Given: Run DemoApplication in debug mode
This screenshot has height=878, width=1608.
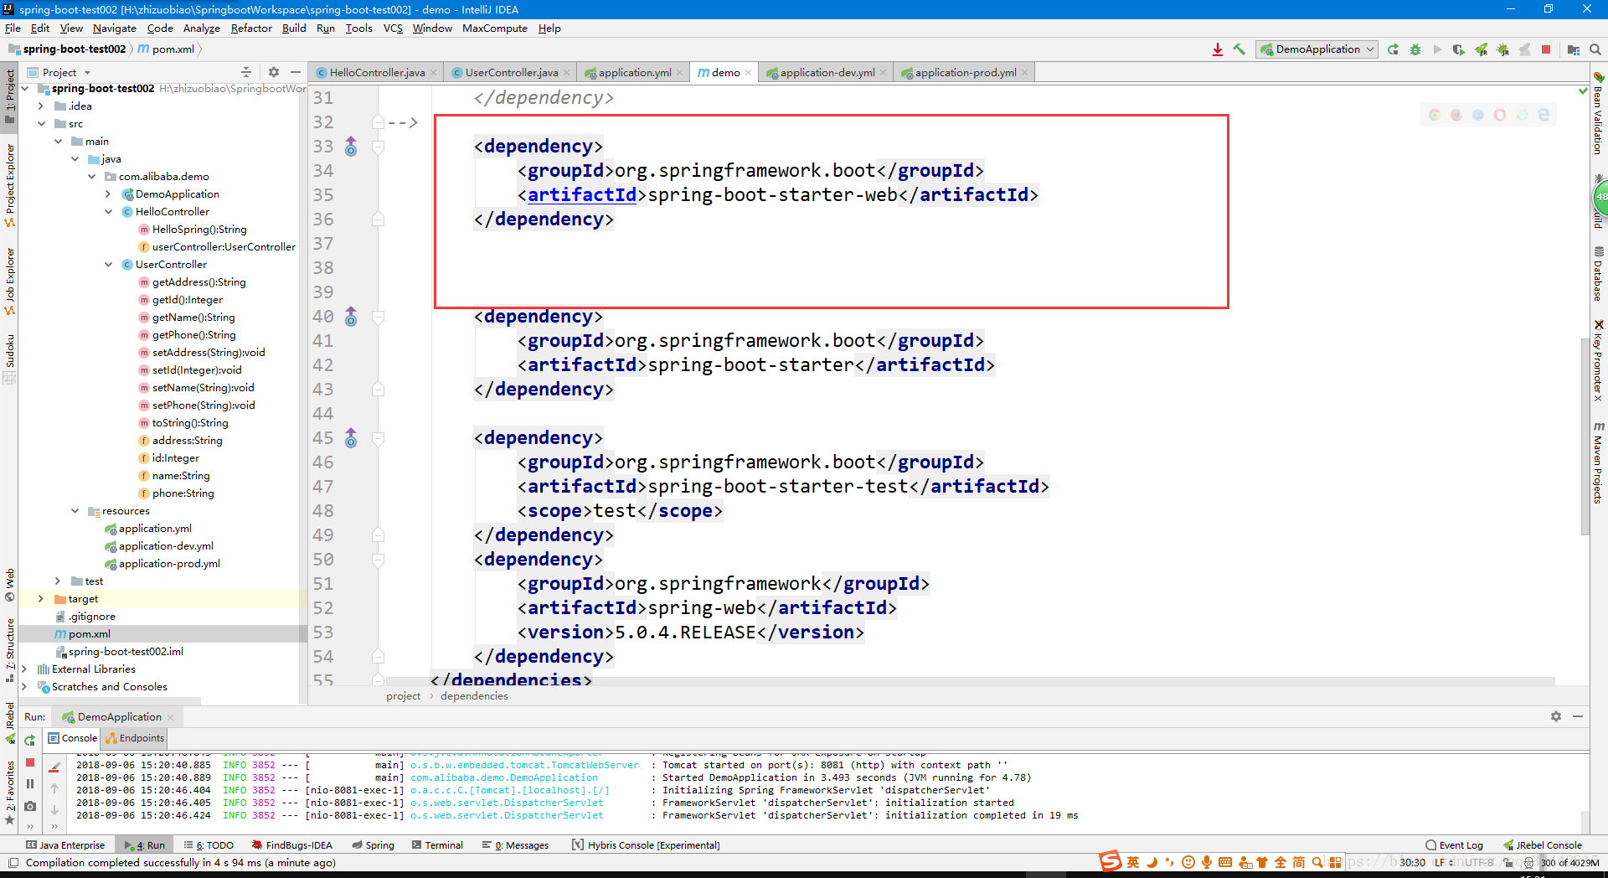Looking at the screenshot, I should tap(1415, 49).
